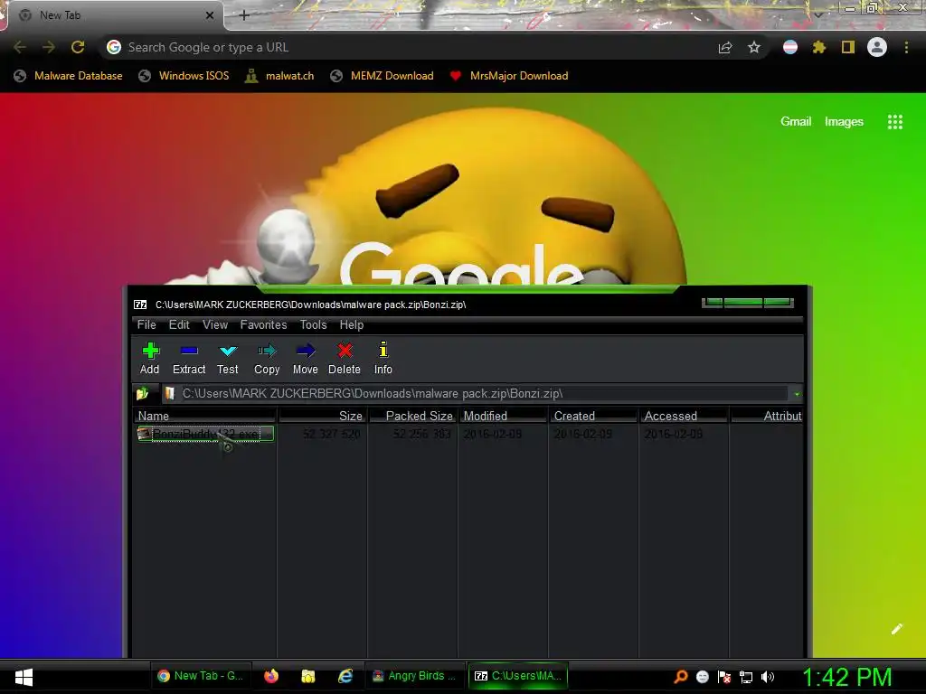Open Gmail link on new tab page
This screenshot has width=926, height=694.
[796, 122]
